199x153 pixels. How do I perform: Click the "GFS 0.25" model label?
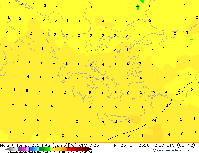click(89, 146)
